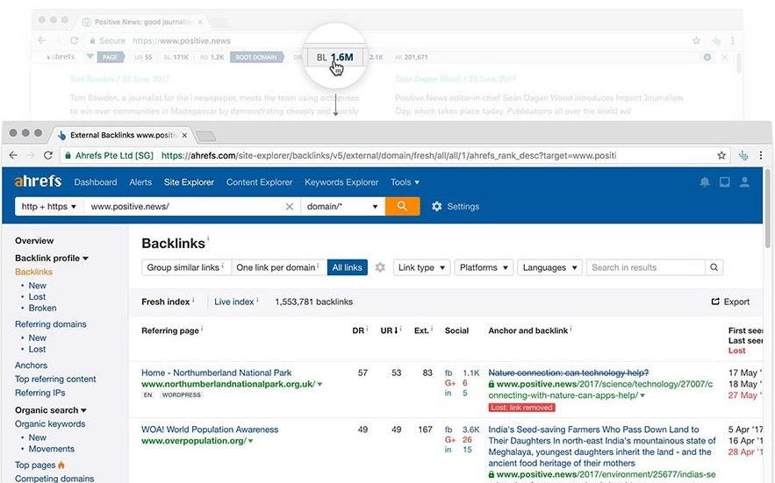This screenshot has width=775, height=483.
Task: Open Referring domains in the sidebar
Action: [50, 324]
